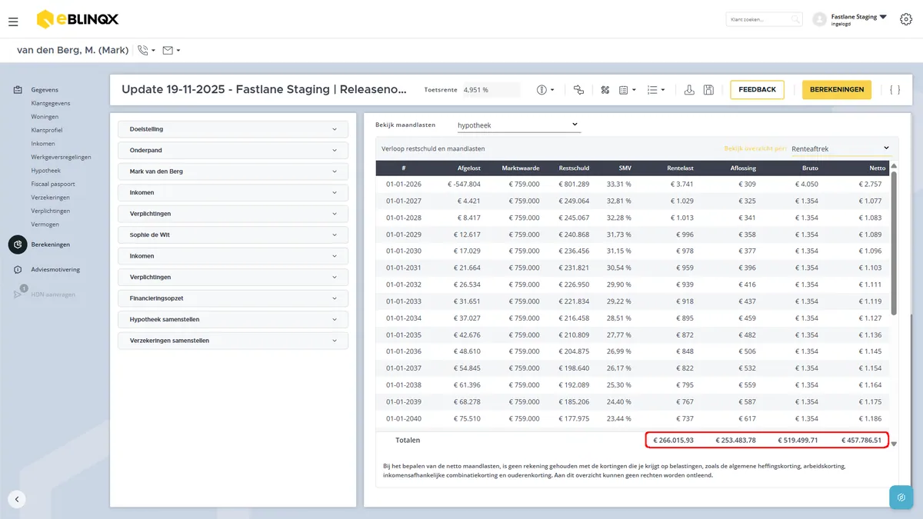Click the Gegevens sidebar heading
Viewport: 923px width, 519px height.
point(45,90)
